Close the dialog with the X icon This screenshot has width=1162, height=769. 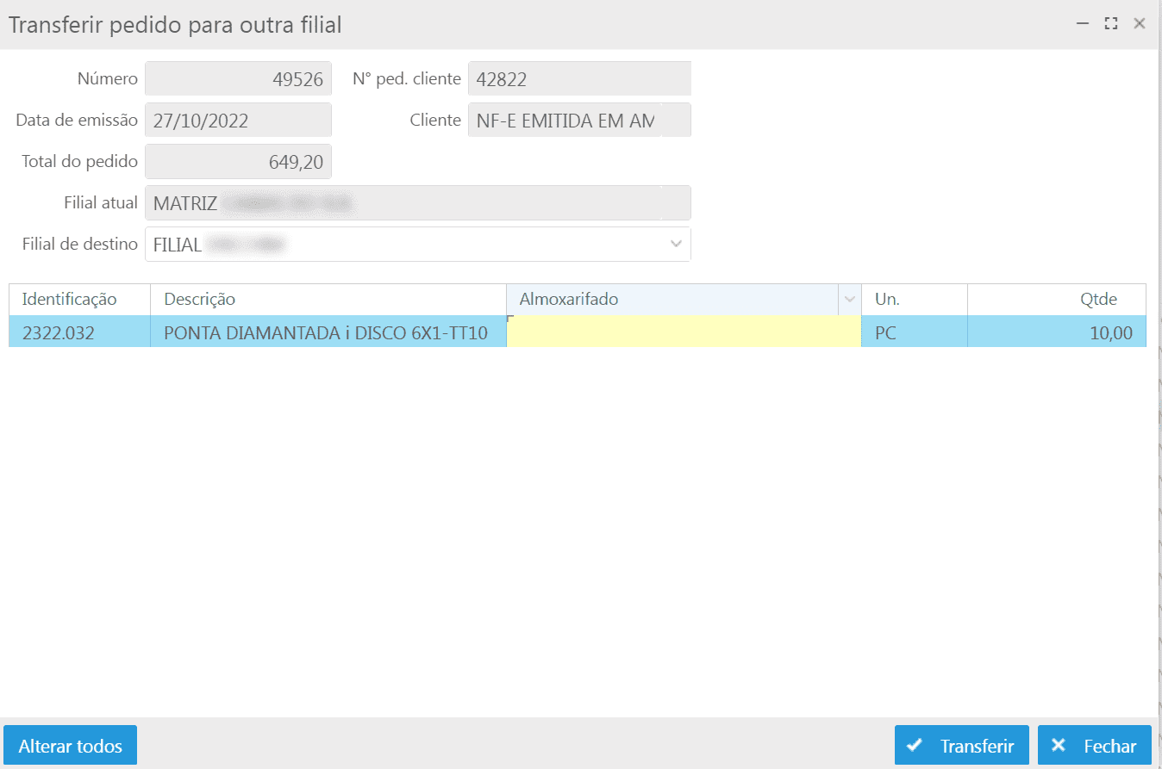(1140, 24)
